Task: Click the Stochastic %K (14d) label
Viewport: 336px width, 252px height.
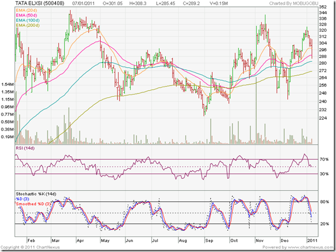Action: [x=36, y=194]
